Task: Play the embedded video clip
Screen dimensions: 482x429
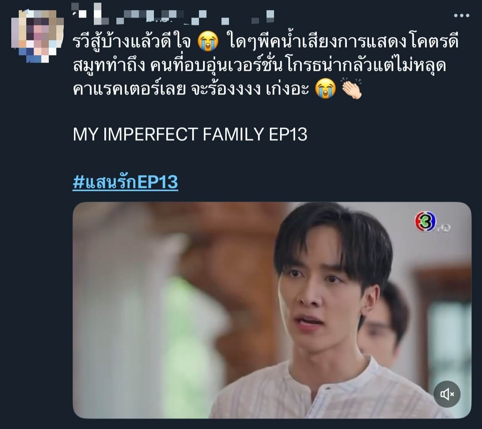Action: point(272,310)
